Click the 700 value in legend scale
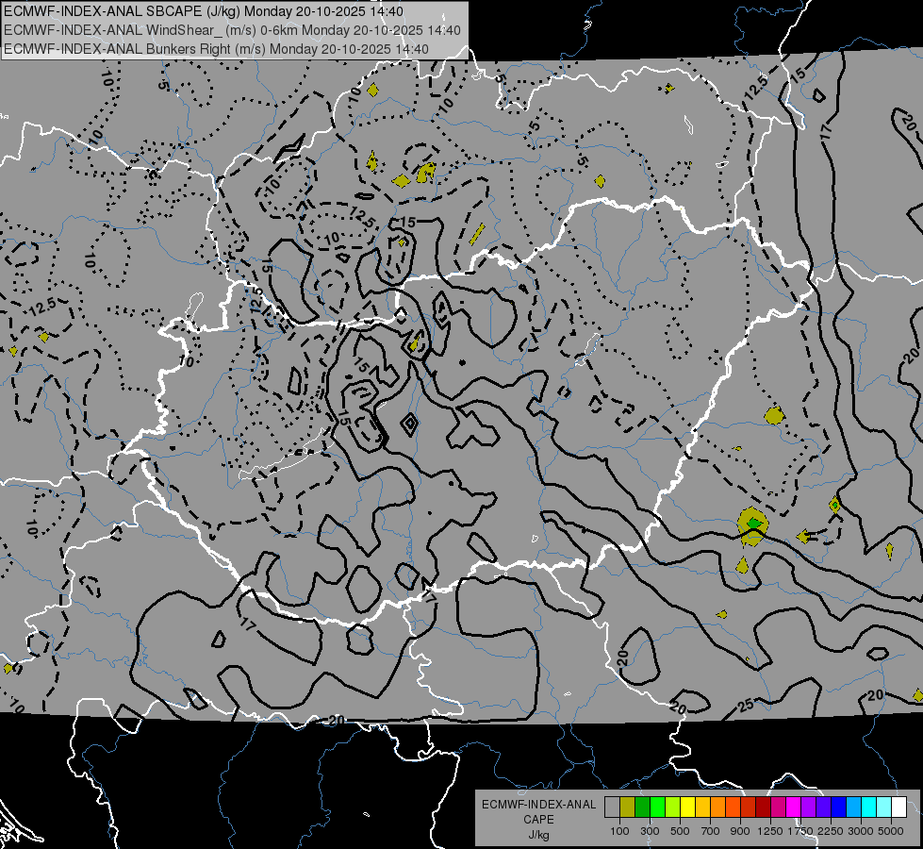923x849 pixels. tap(710, 831)
